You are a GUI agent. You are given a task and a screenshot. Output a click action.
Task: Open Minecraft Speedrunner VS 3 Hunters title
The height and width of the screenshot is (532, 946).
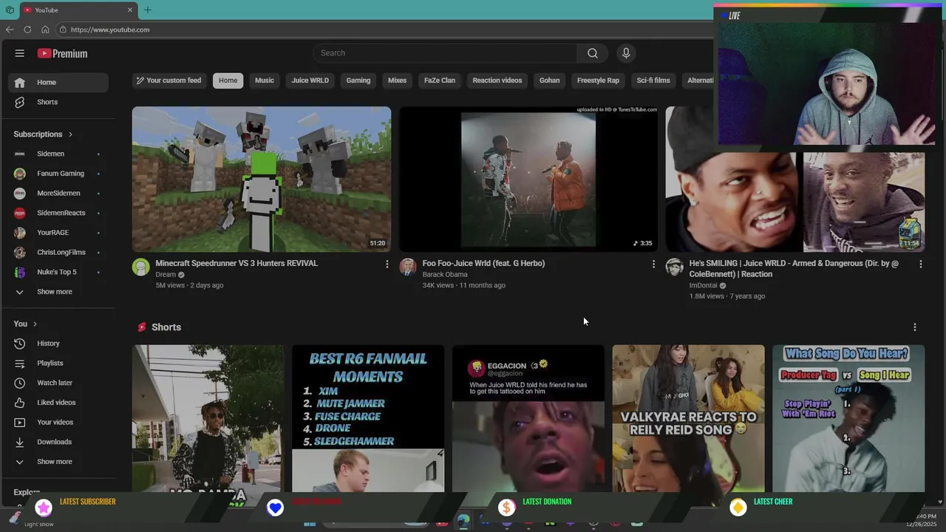236,263
